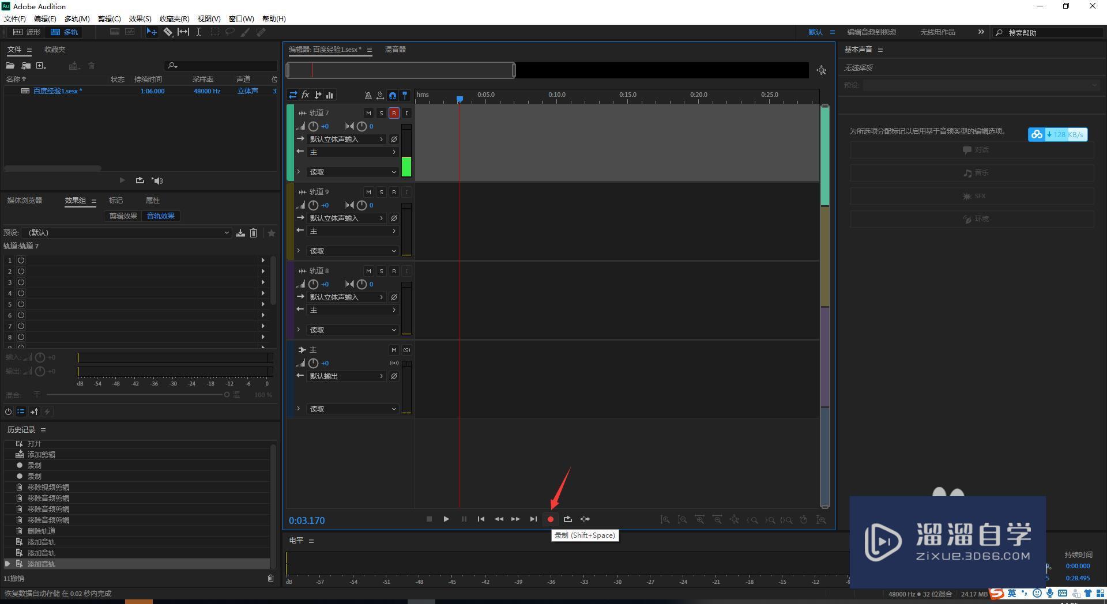This screenshot has width=1107, height=604.
Task: Select the Time Selection tool
Action: (198, 32)
